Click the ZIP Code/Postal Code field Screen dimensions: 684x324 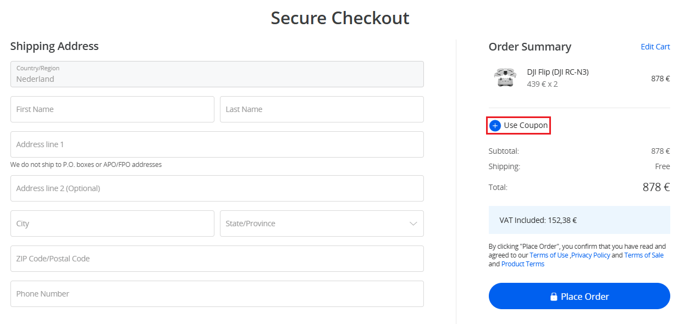click(217, 259)
